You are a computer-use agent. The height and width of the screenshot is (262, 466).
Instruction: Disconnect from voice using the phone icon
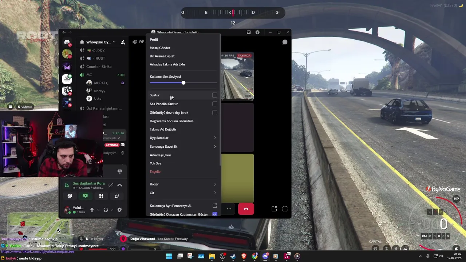coord(119,186)
